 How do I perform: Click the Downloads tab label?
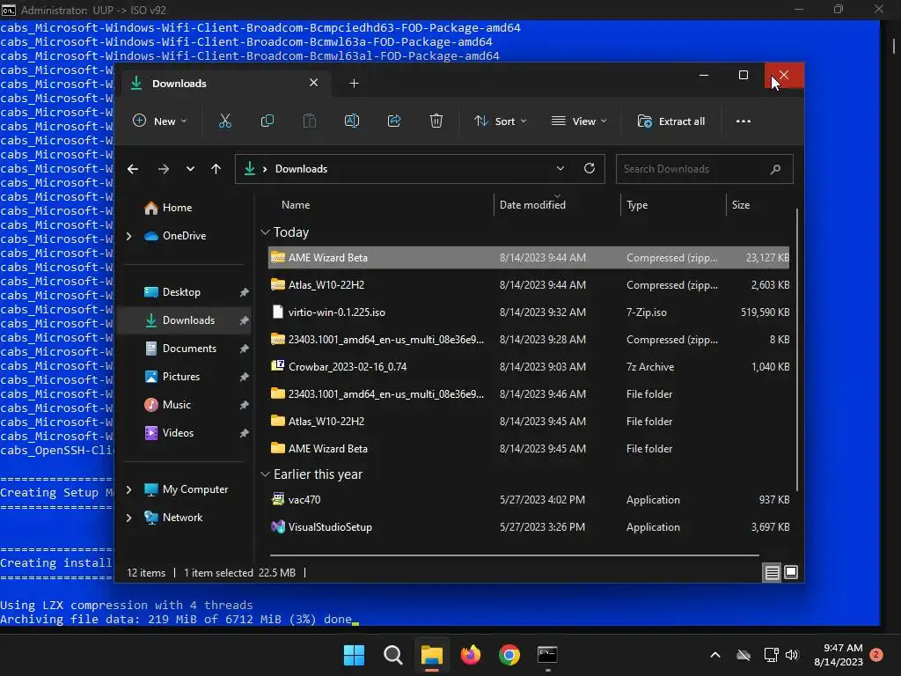179,84
